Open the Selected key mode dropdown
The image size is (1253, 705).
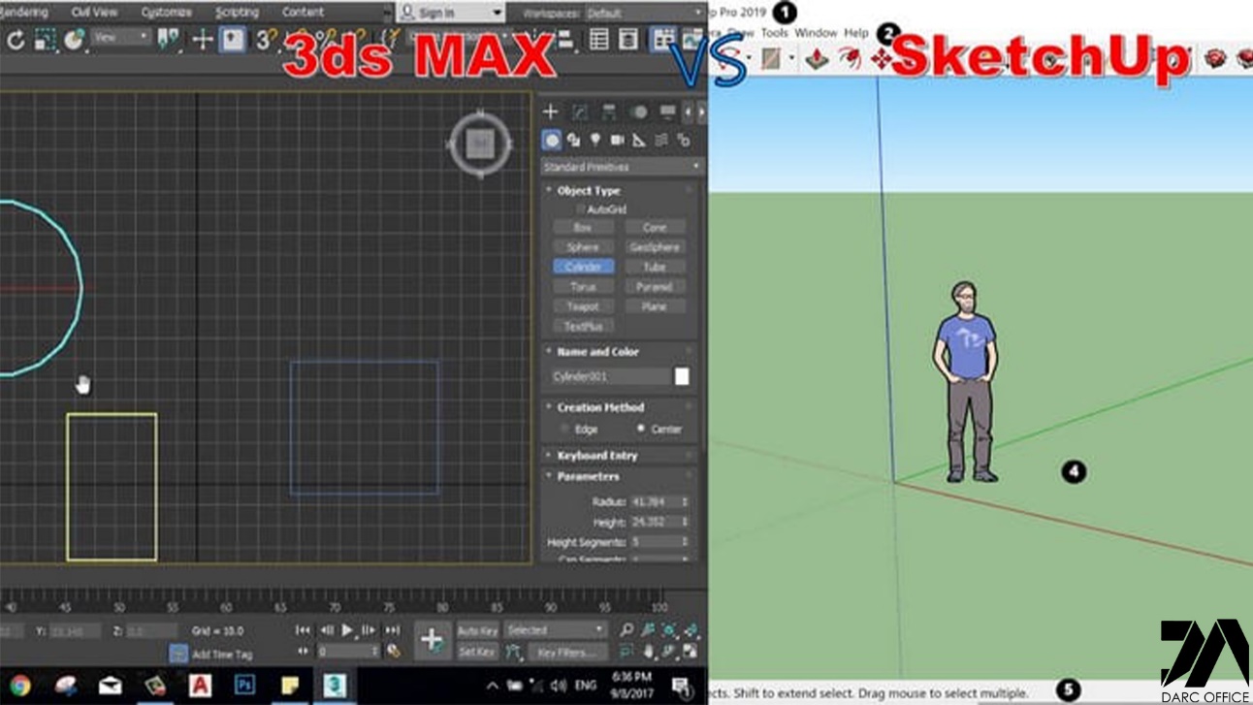(x=555, y=630)
